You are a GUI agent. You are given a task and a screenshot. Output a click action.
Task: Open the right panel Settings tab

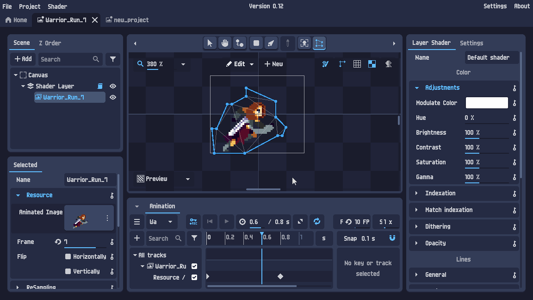[471, 43]
